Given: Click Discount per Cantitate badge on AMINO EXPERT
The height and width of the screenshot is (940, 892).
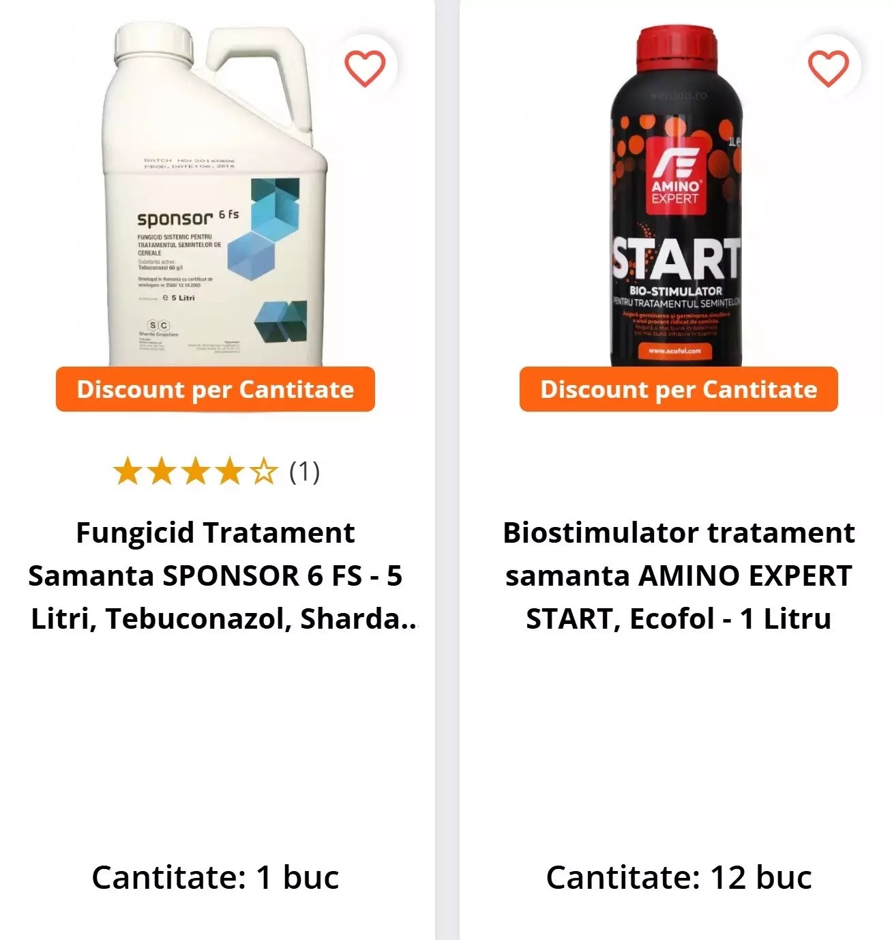Looking at the screenshot, I should [x=679, y=389].
